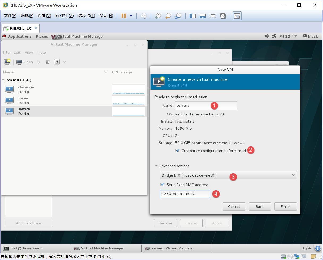Click the create new virtual machine icon
Screen dimensions: 323x260
tap(7, 62)
